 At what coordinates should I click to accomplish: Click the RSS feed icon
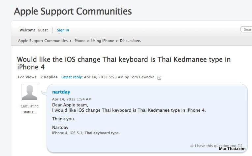click(159, 78)
